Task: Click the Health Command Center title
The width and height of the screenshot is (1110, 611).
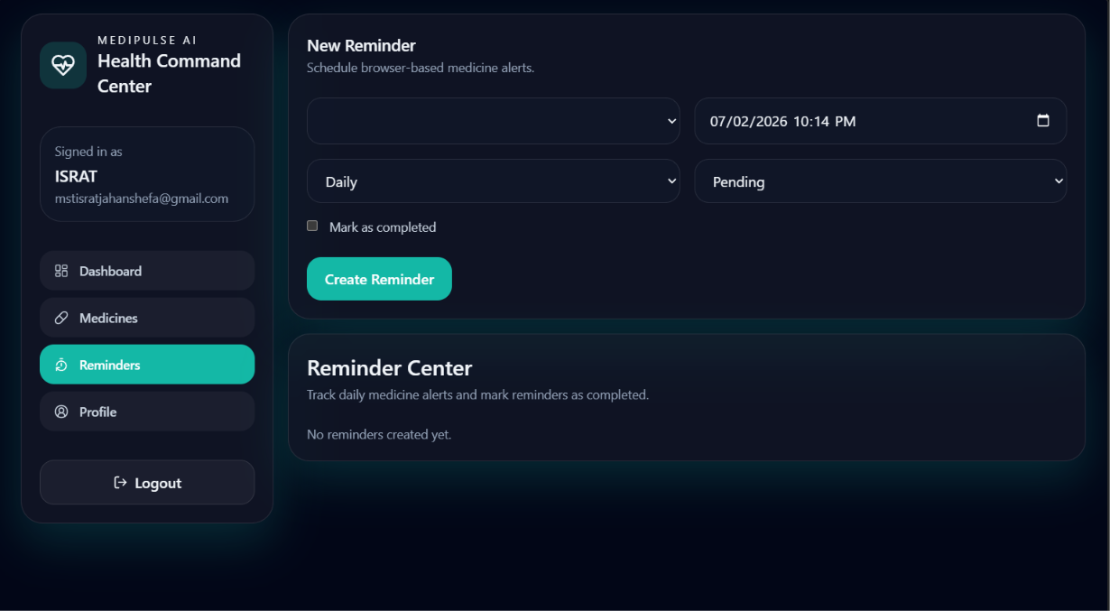Action: [x=169, y=73]
